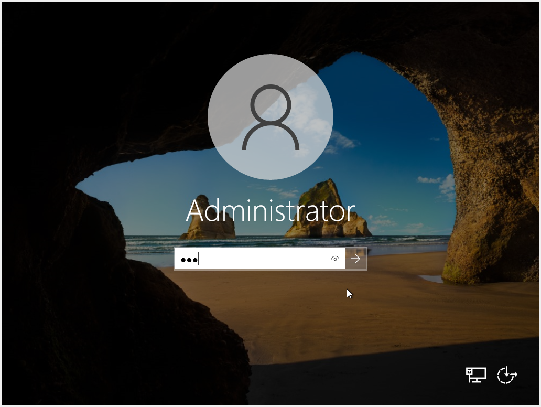Viewport: 541px width, 407px height.
Task: Click the left sea stack rock in wallpaper
Action: click(x=208, y=223)
